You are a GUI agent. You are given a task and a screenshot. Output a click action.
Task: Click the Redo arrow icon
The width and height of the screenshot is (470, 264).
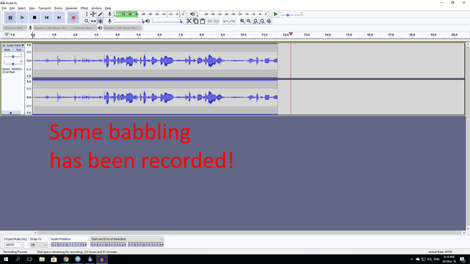pyautogui.click(x=232, y=21)
